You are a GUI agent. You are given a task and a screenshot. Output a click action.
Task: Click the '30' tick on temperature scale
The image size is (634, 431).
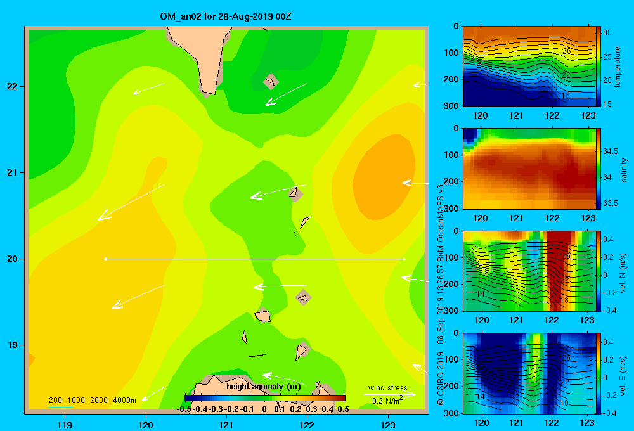coord(607,33)
